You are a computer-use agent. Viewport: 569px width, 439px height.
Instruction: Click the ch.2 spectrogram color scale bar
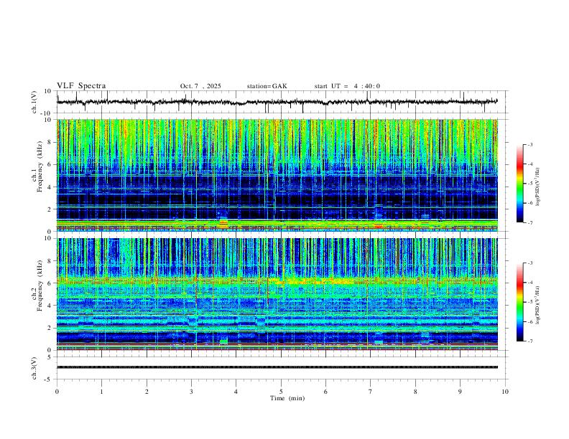click(x=519, y=302)
